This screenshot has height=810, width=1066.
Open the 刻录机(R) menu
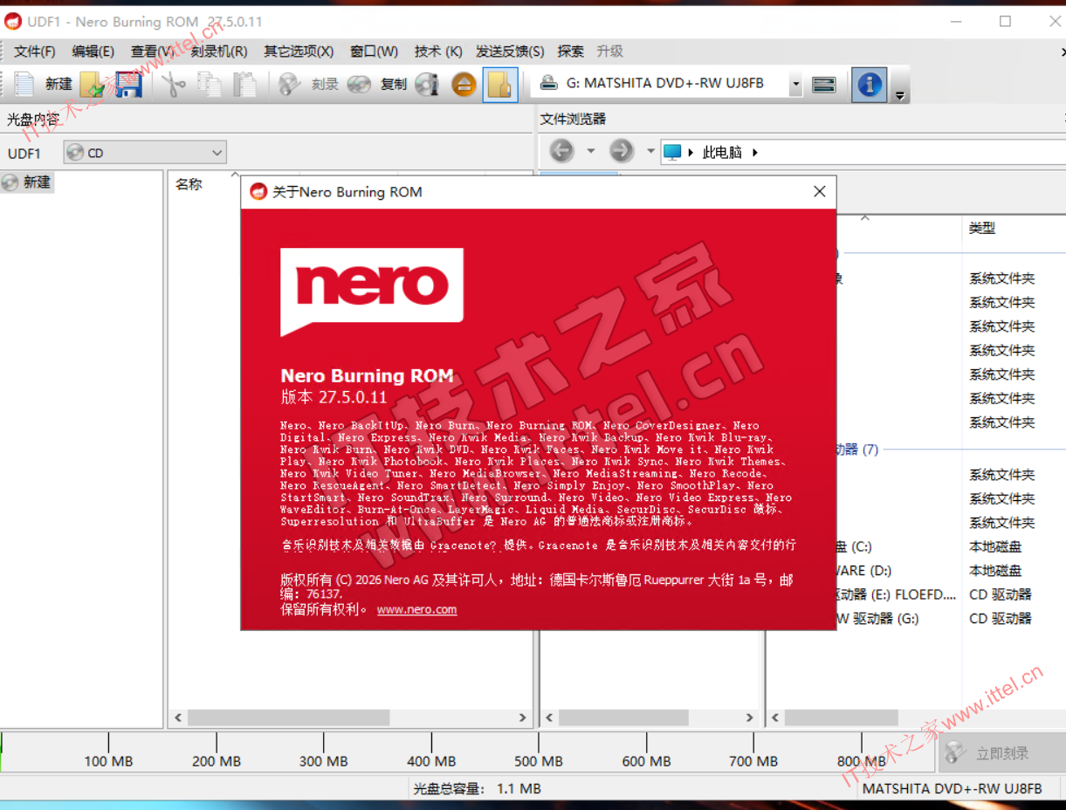click(218, 51)
